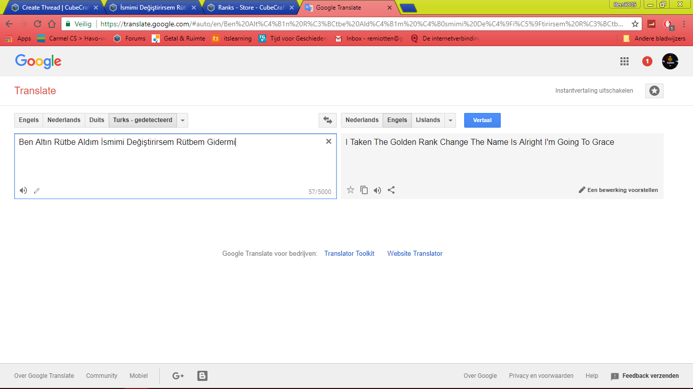The image size is (693, 389).
Task: Reload the page
Action: click(x=38, y=24)
